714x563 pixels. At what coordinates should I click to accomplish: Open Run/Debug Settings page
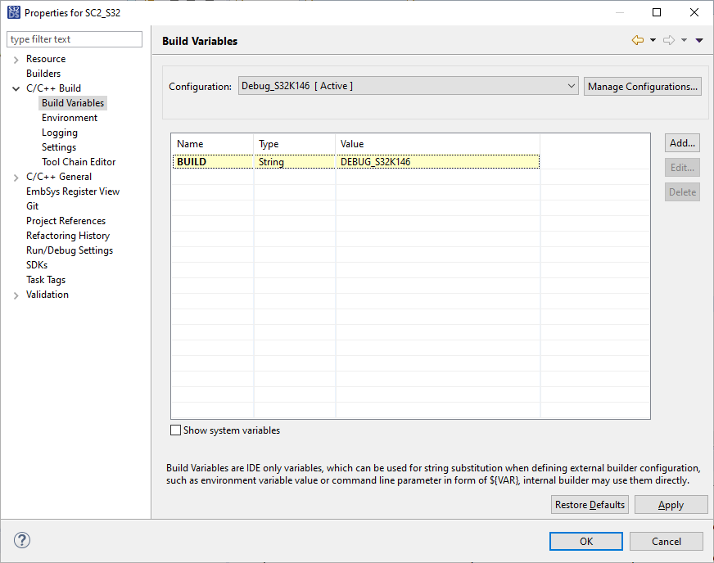(70, 250)
